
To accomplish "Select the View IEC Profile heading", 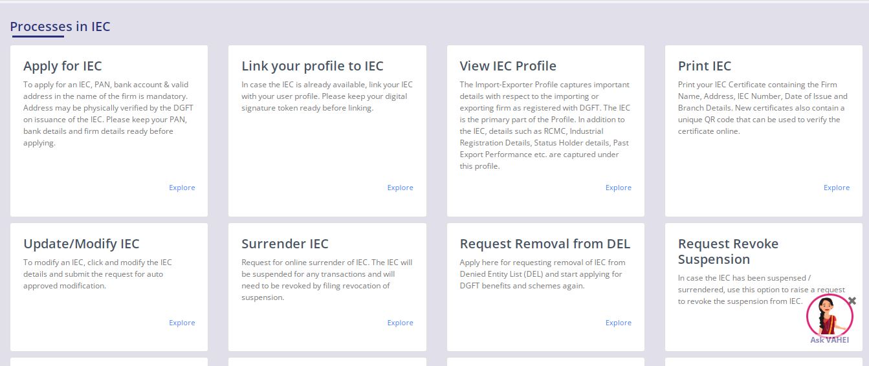I will click(x=508, y=66).
